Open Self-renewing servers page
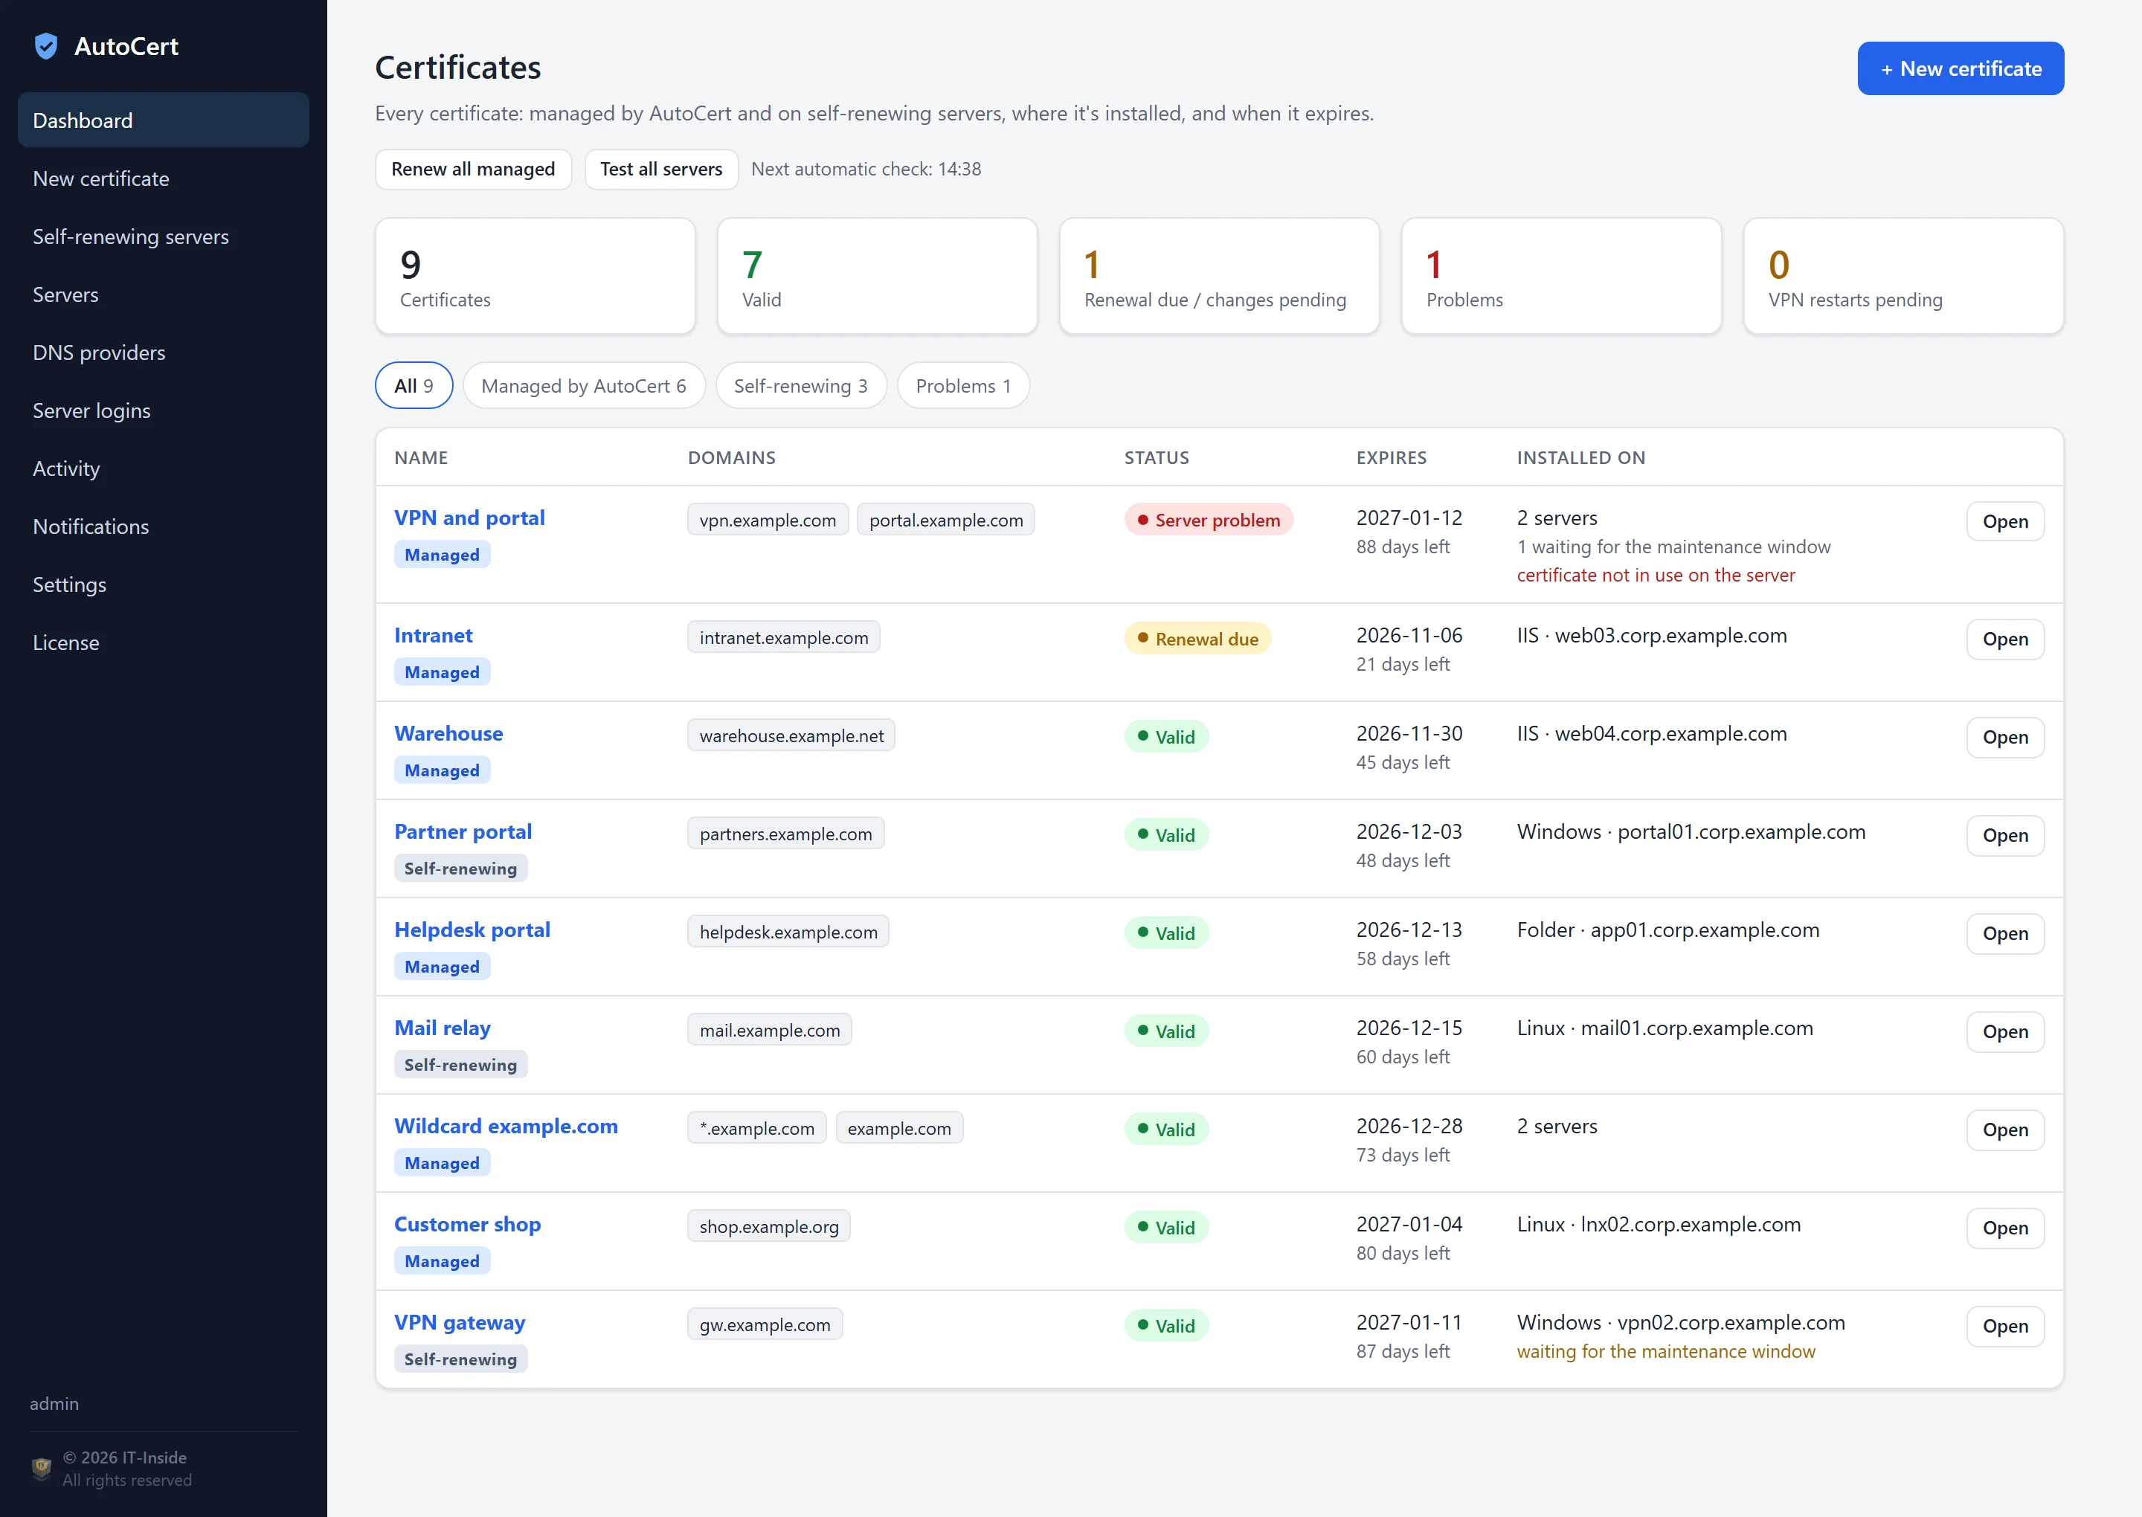 (x=164, y=236)
